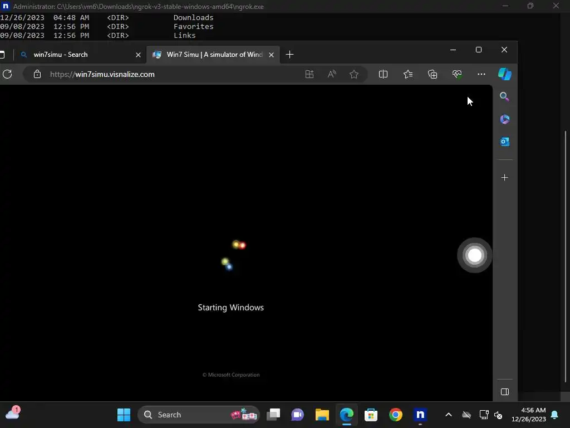Viewport: 570px width, 428px height.
Task: Launch the Chat app from taskbar
Action: pos(297,415)
